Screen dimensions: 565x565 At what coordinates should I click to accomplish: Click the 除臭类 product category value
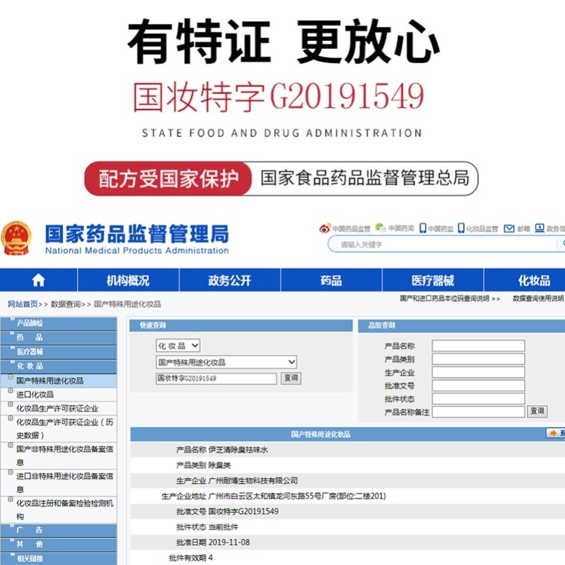(x=219, y=465)
